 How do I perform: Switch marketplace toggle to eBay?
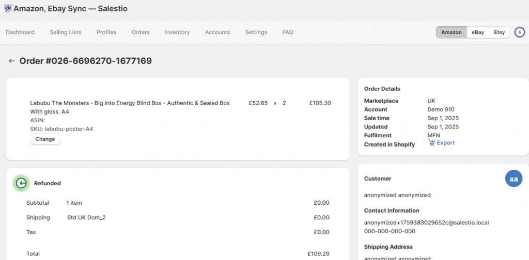pyautogui.click(x=478, y=32)
